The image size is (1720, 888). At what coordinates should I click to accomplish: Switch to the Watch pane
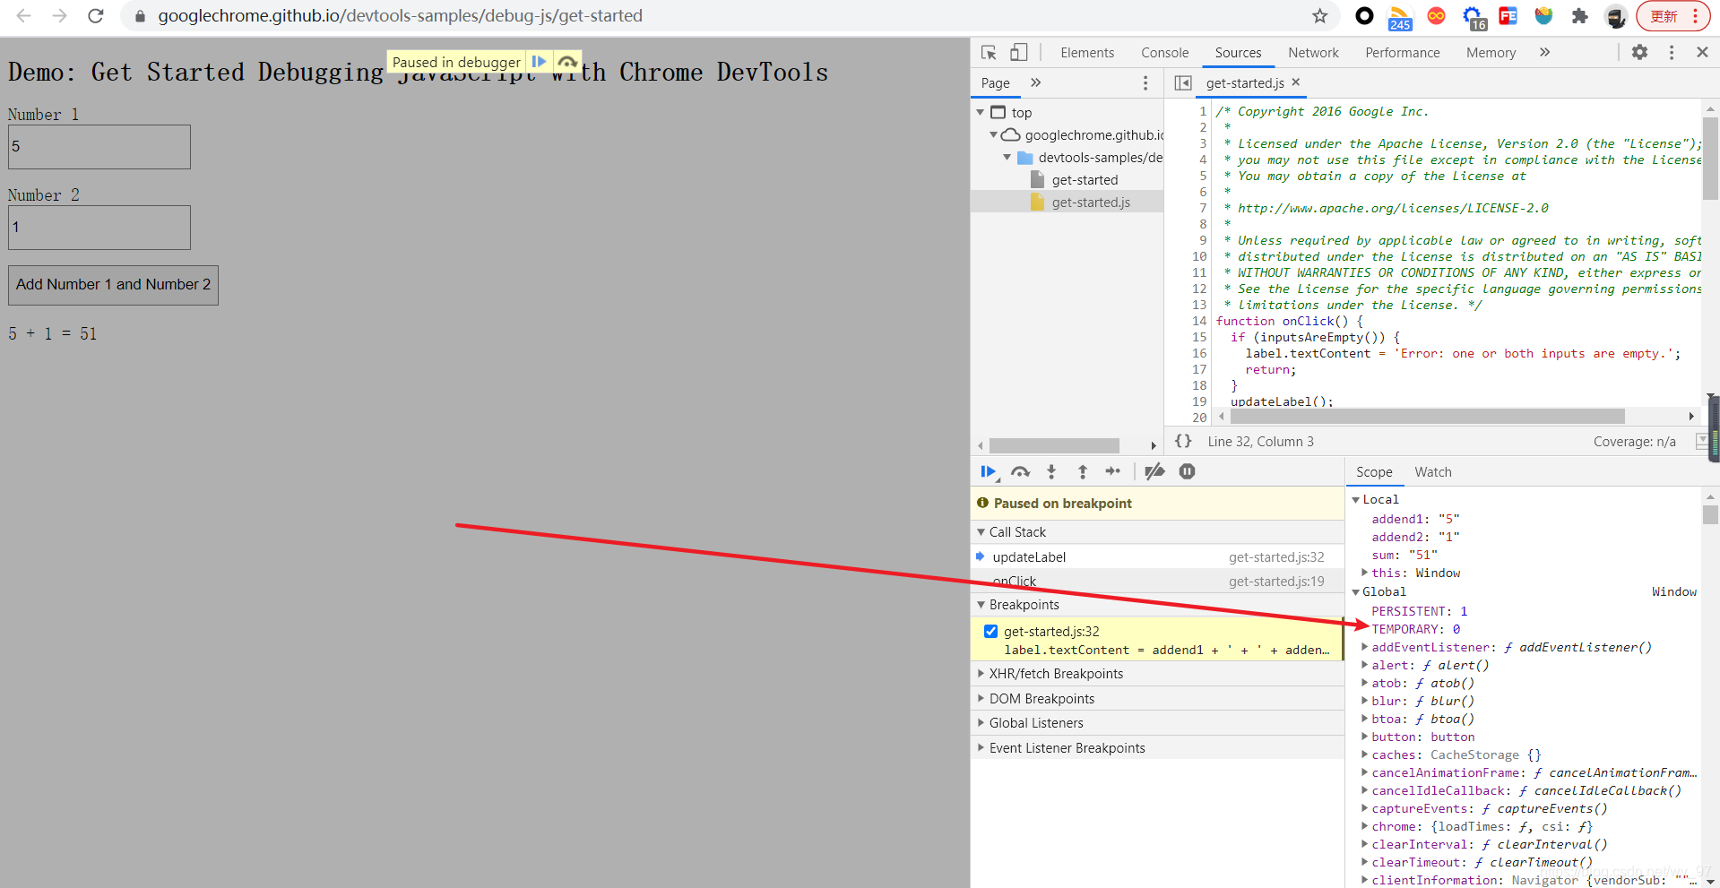pyautogui.click(x=1432, y=472)
